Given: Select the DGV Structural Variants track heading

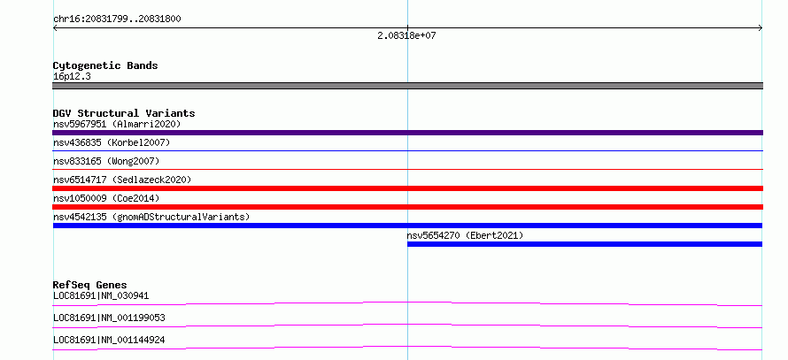Looking at the screenshot, I should coord(124,113).
